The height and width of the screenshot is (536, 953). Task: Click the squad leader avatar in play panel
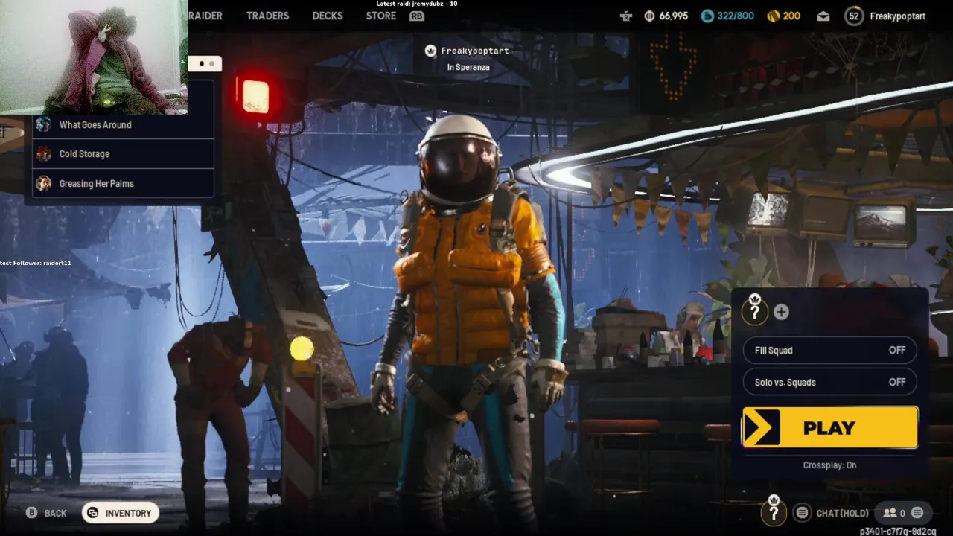coord(755,311)
